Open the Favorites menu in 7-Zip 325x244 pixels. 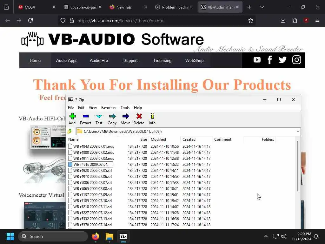[x=109, y=107]
